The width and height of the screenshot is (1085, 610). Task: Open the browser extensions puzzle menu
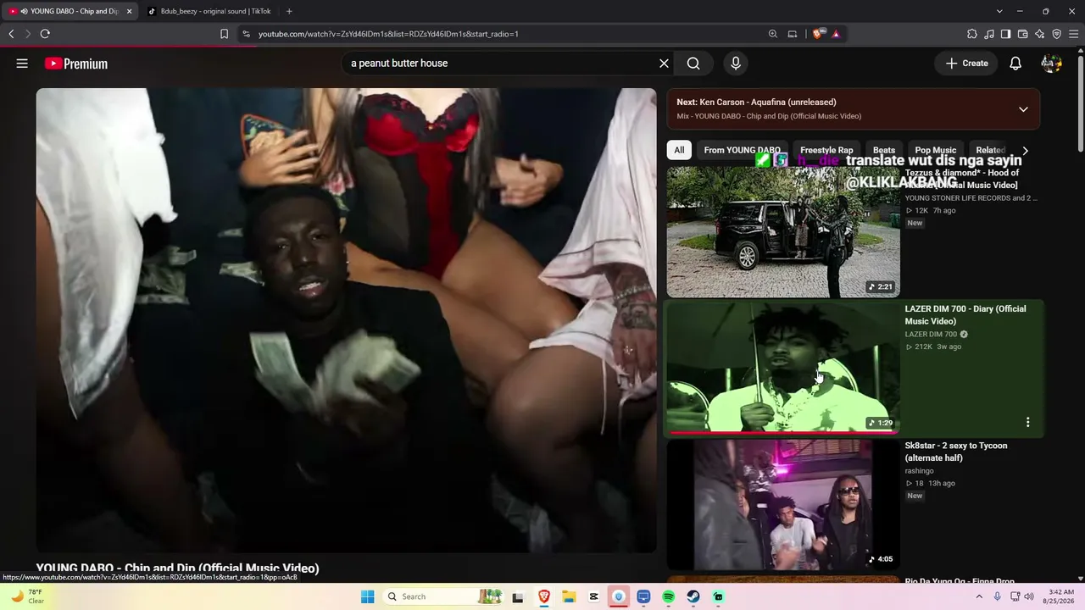pos(972,34)
